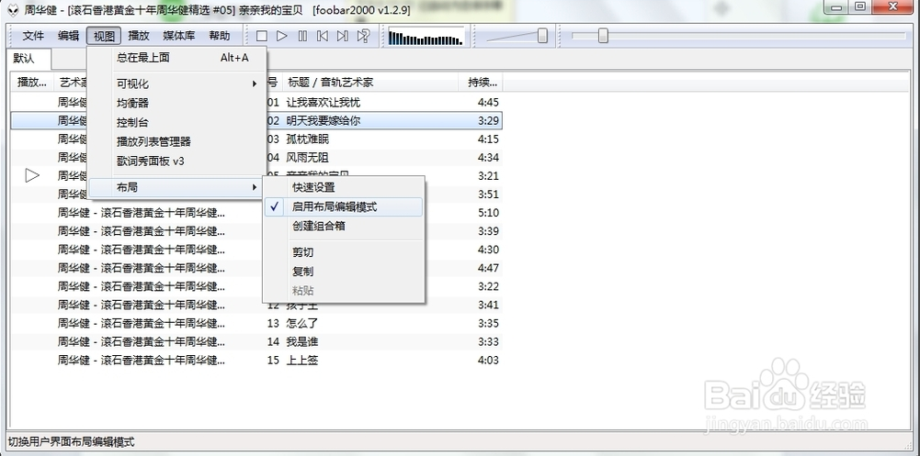Click the random playback button
This screenshot has height=456, width=920.
pos(364,37)
